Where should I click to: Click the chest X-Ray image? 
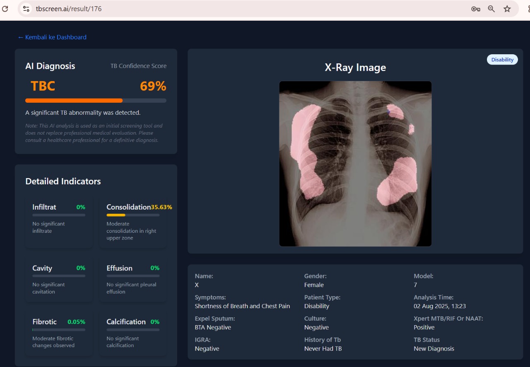pos(355,164)
